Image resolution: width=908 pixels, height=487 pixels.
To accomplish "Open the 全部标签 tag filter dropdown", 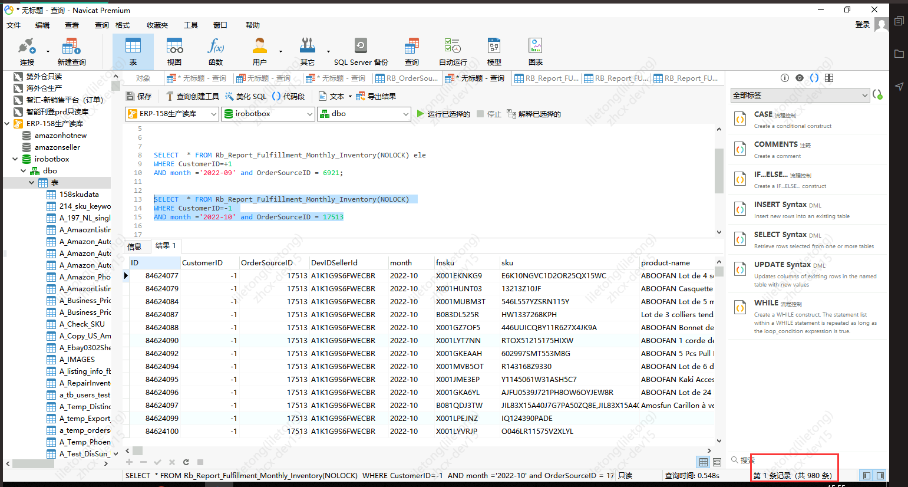I will [800, 95].
